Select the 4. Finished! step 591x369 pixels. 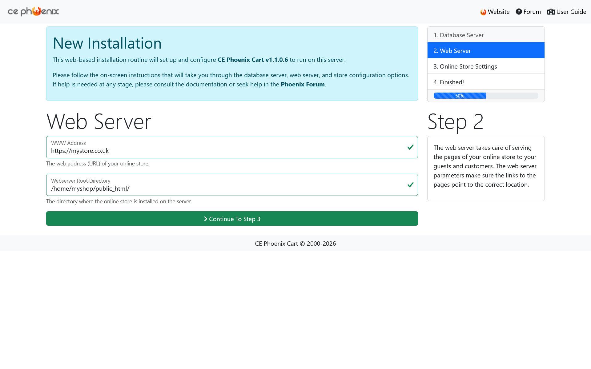coord(486,82)
